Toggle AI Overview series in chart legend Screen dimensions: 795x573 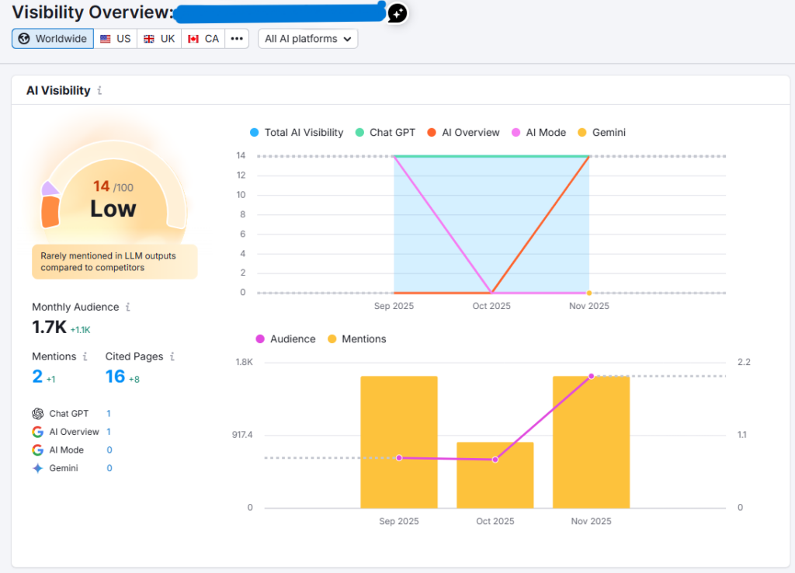(x=463, y=133)
